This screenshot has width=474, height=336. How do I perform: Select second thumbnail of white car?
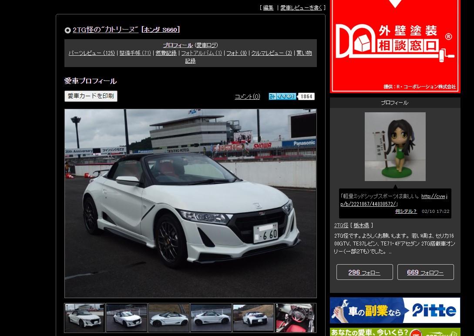coord(127,318)
